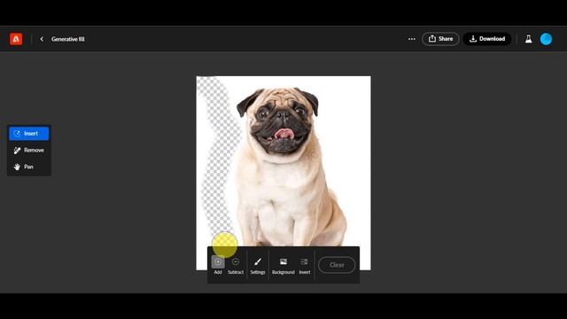
Task: Open the three-dots more options menu
Action: click(411, 39)
